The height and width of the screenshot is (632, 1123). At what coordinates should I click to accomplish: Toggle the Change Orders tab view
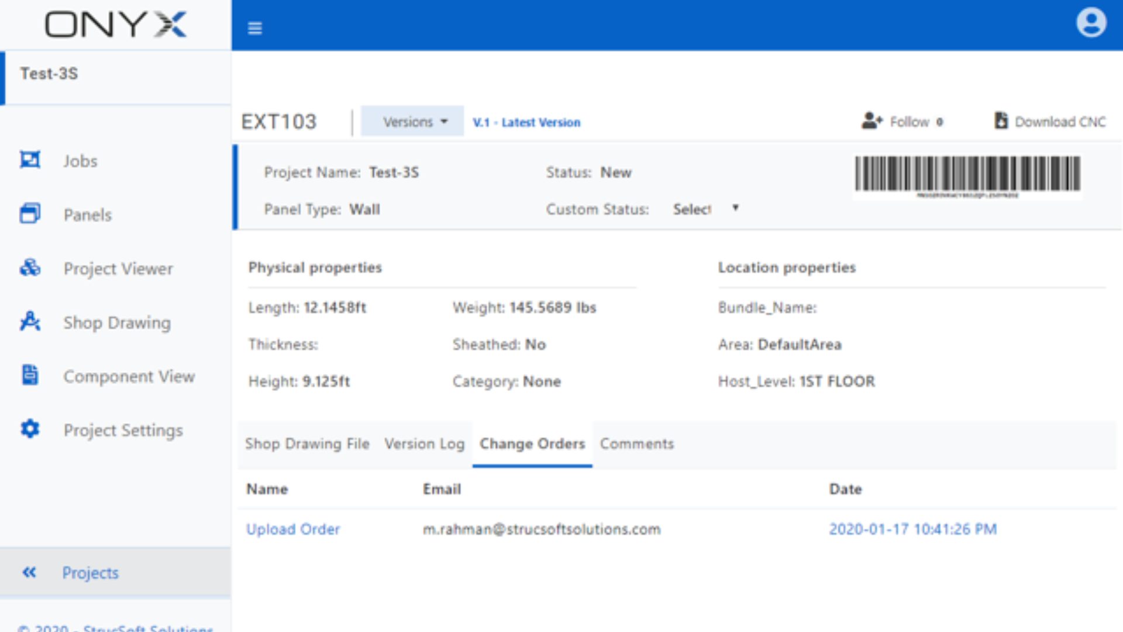(532, 444)
